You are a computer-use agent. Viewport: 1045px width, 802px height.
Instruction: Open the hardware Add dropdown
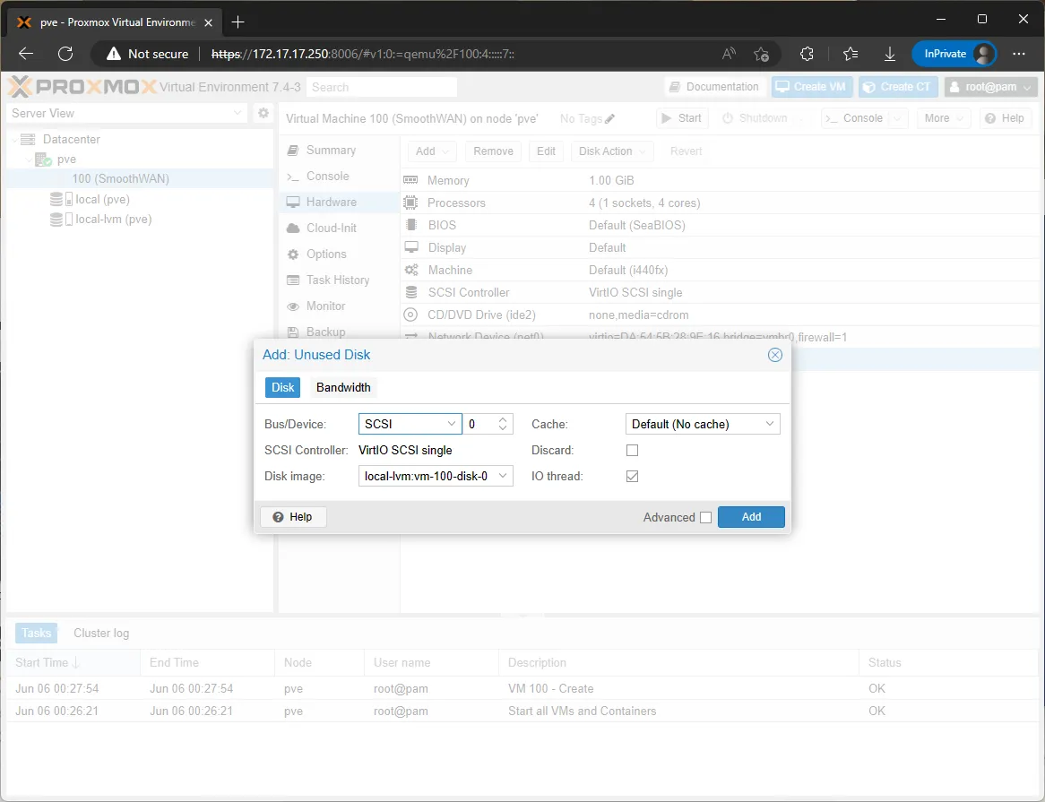click(432, 151)
